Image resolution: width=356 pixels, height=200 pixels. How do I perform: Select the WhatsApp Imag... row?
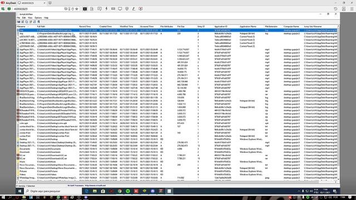(x=177, y=178)
